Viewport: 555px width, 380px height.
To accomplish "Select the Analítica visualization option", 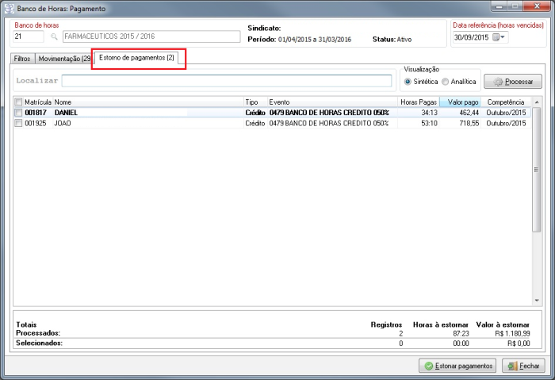I will pos(446,81).
